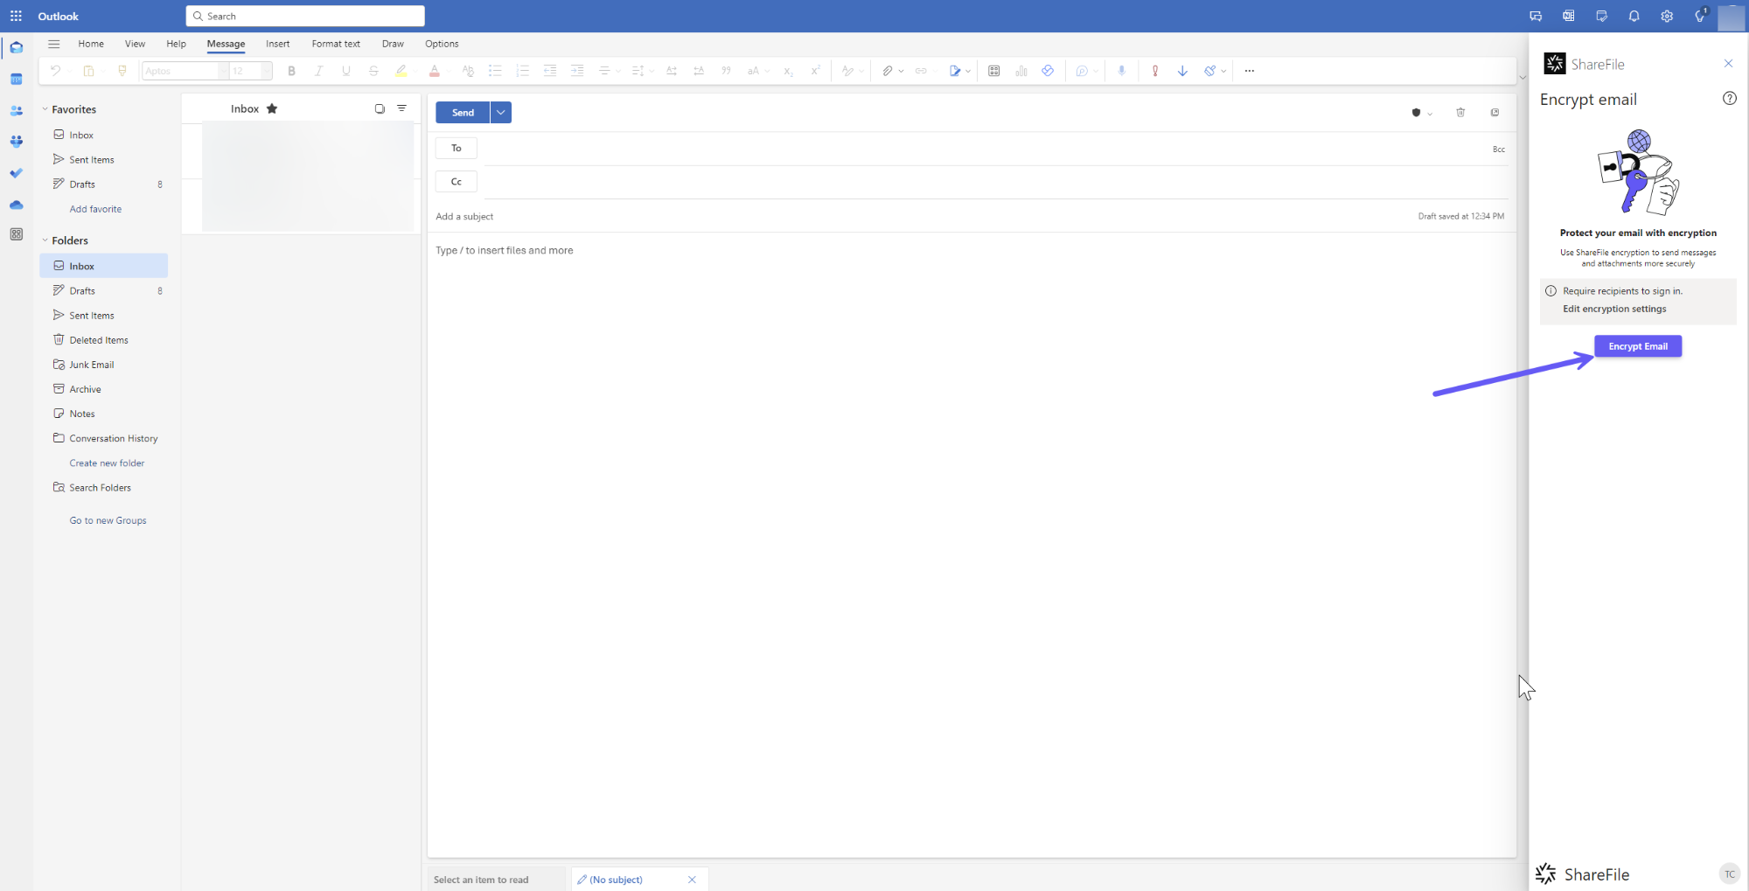Open the Apps grid icon in ribbon
Screen dimensions: 1749x891
click(993, 71)
